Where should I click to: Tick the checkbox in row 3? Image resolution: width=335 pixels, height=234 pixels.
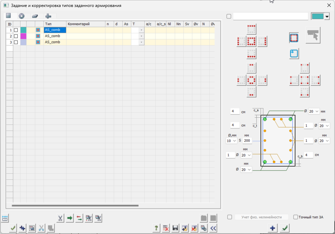16,42
